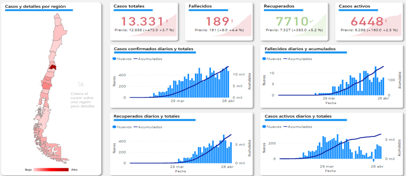This screenshot has width=406, height=176.
Task: Click the Bajo-Alto color gradient legend
Action: pyautogui.click(x=51, y=170)
